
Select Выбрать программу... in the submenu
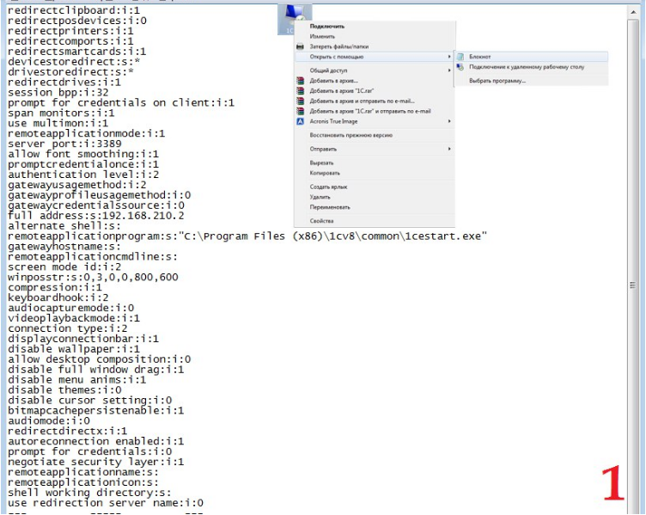pyautogui.click(x=497, y=81)
